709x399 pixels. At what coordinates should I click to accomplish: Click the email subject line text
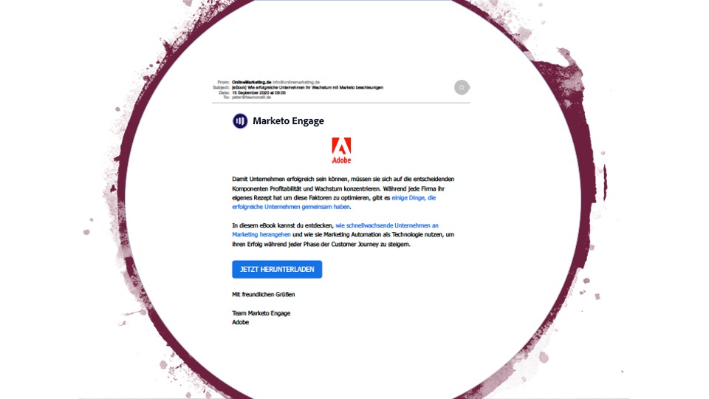coord(307,87)
